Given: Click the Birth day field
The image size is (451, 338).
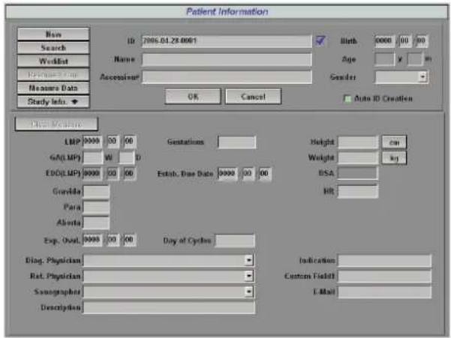Looking at the screenshot, I should [422, 40].
